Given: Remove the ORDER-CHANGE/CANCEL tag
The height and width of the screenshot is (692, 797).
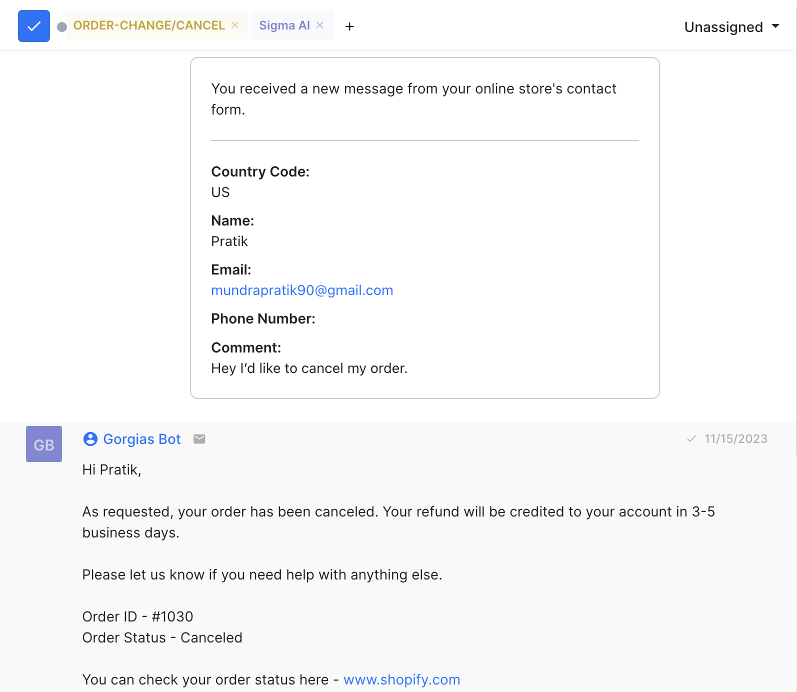Looking at the screenshot, I should [x=235, y=25].
